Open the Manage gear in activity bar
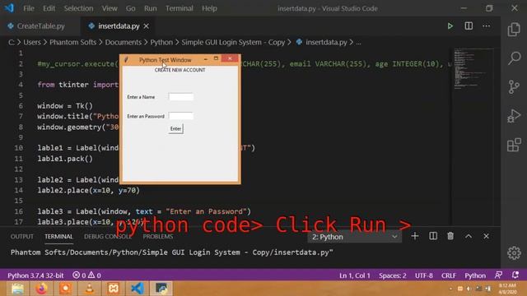Image resolution: width=527 pixels, height=296 pixels. point(514,253)
